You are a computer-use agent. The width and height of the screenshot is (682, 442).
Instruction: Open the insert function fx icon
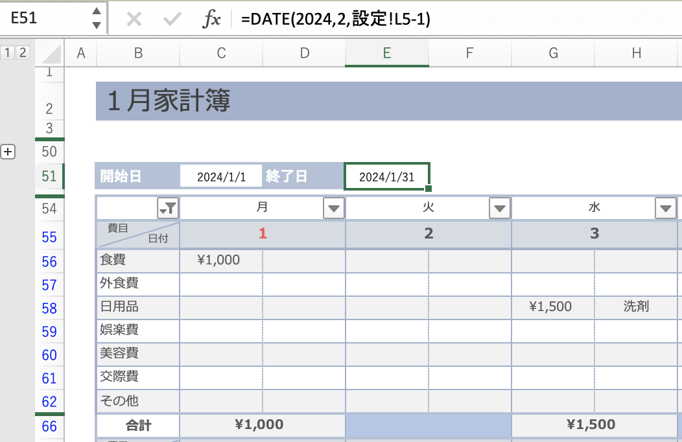[x=212, y=19]
